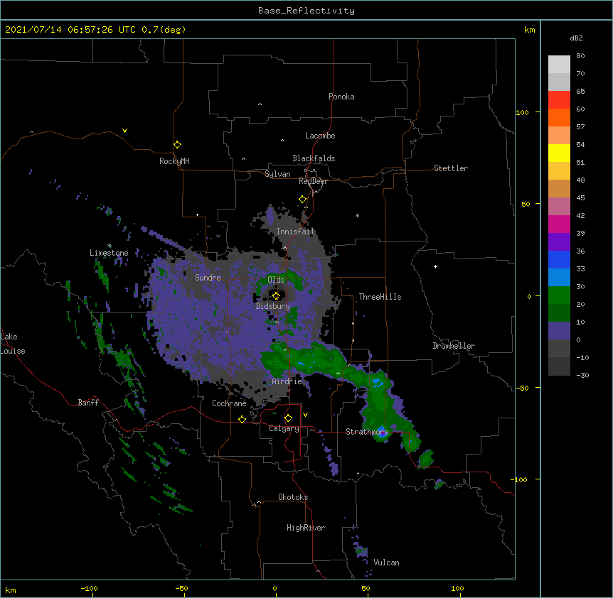Screen dimensions: 613x598
Task: Click the Vulcan label
Action: tap(386, 562)
